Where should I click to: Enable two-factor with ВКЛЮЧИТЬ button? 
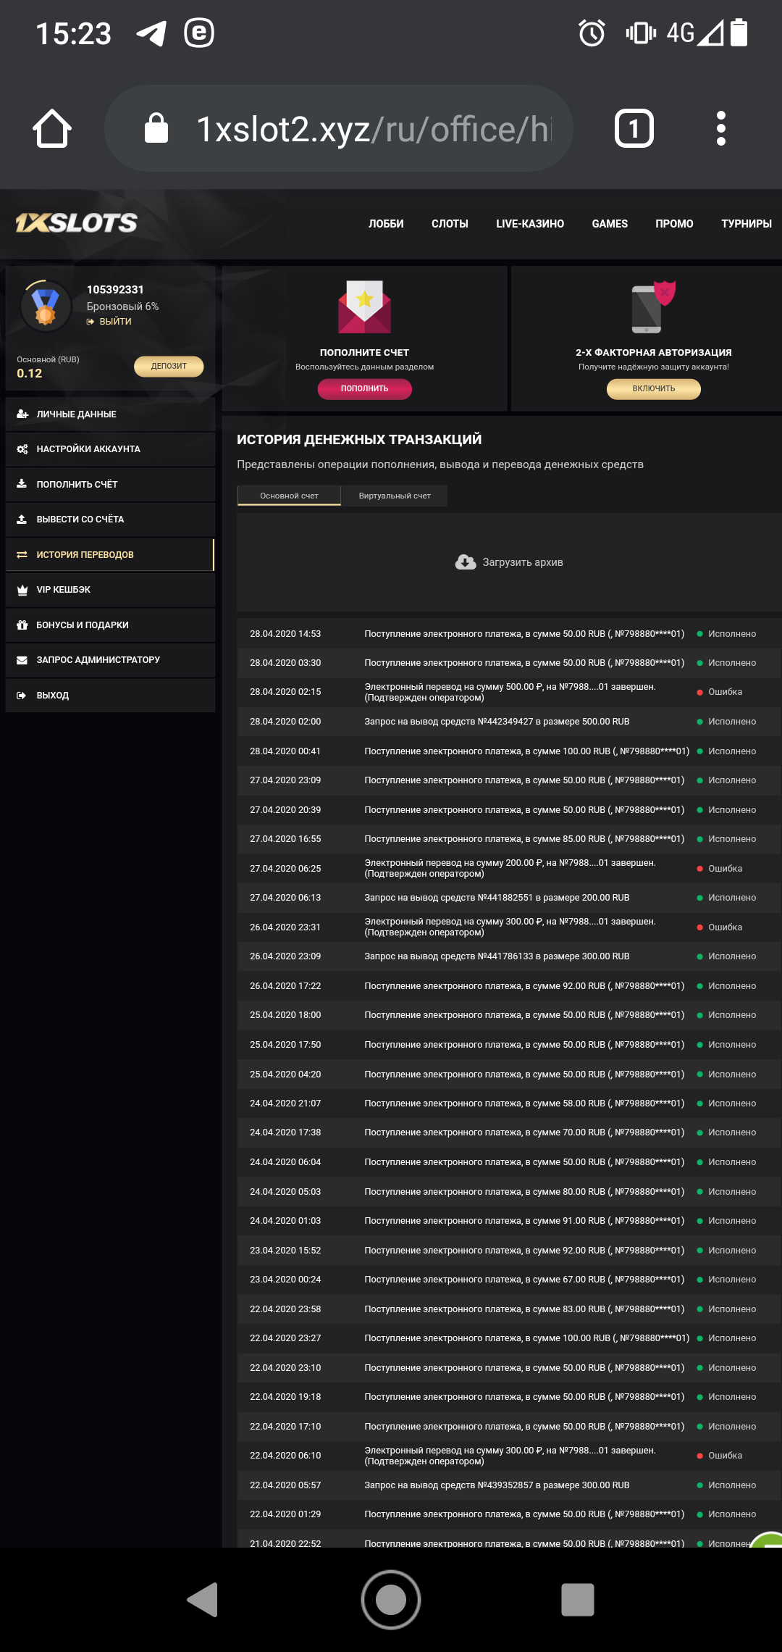click(653, 389)
